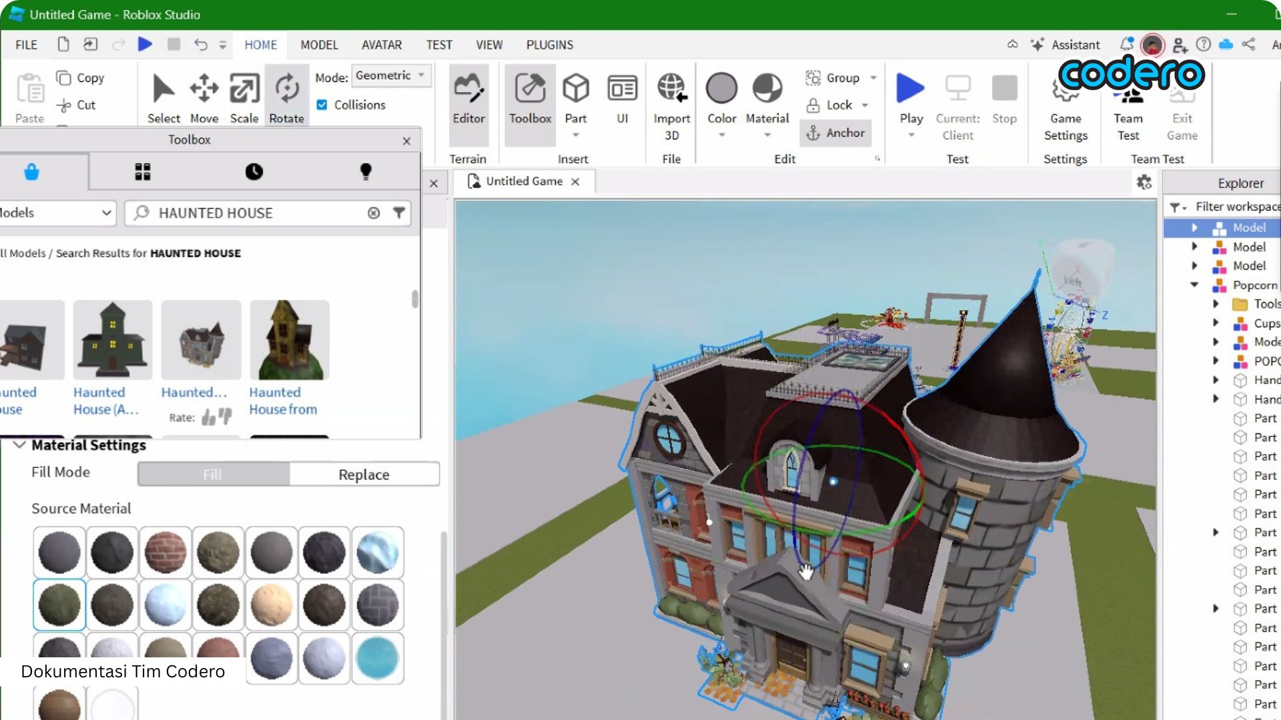Viewport: 1281px width, 720px height.
Task: Close the Toolbox panel
Action: 407,141
